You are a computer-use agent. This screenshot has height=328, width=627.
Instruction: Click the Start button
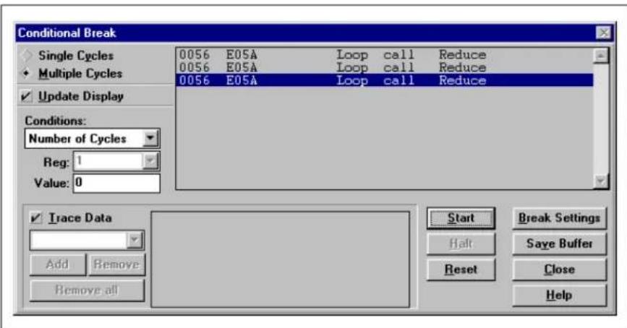pyautogui.click(x=461, y=218)
